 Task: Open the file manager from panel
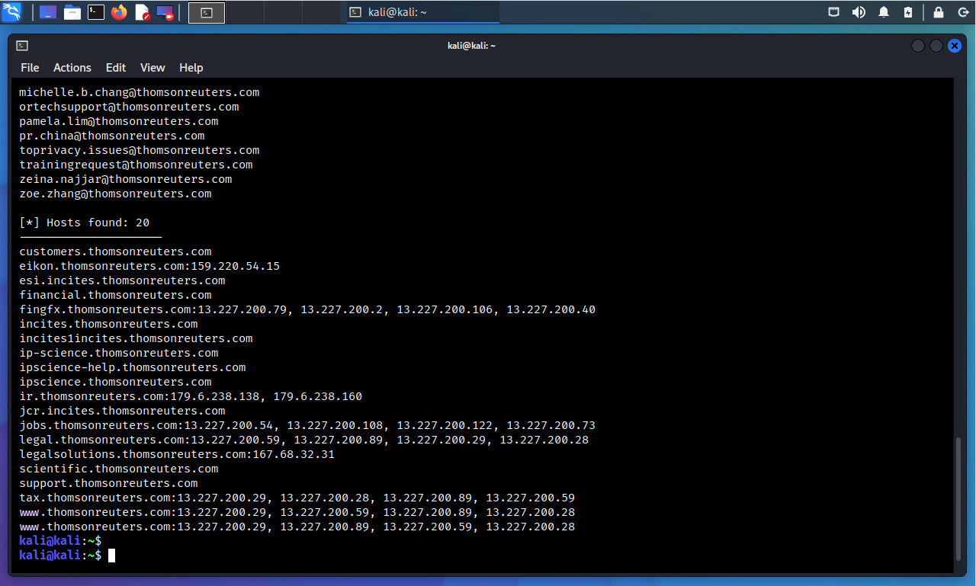(x=72, y=12)
